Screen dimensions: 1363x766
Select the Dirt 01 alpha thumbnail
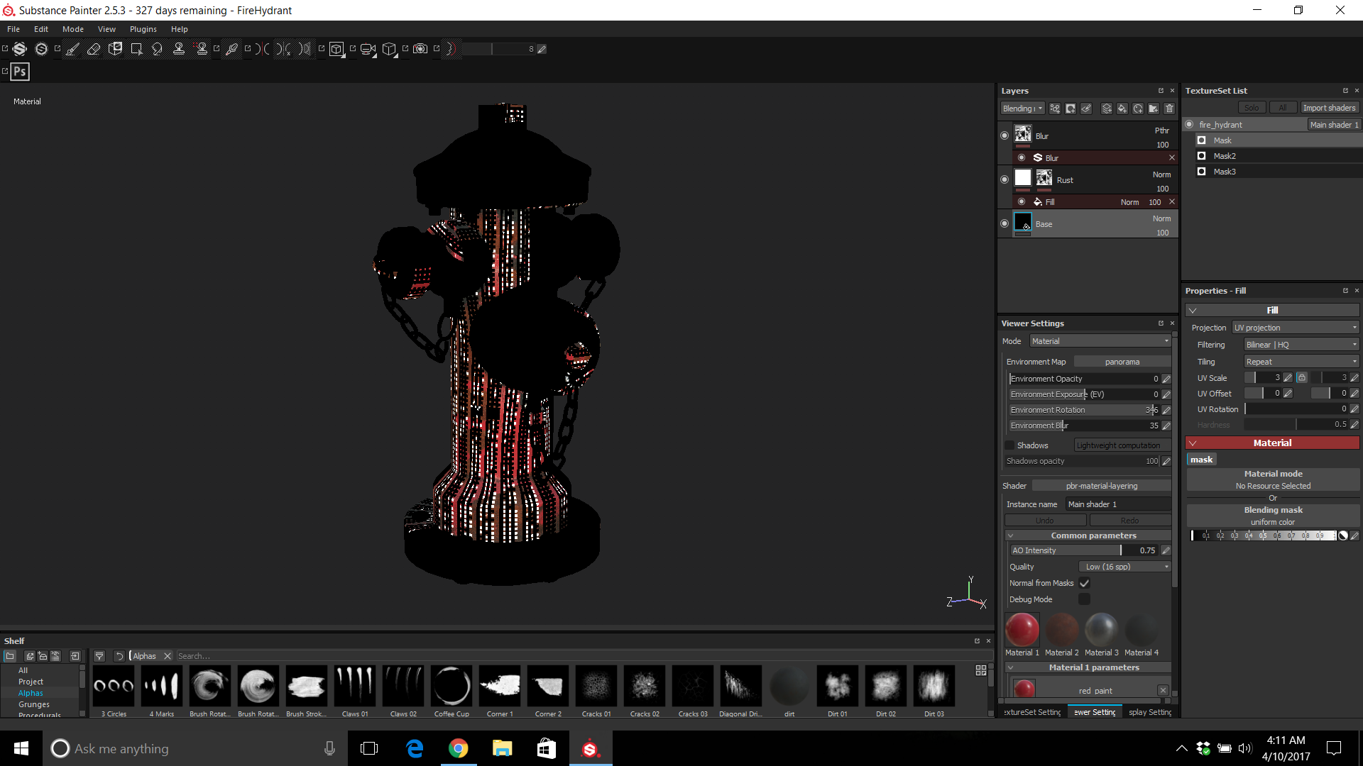pos(837,686)
